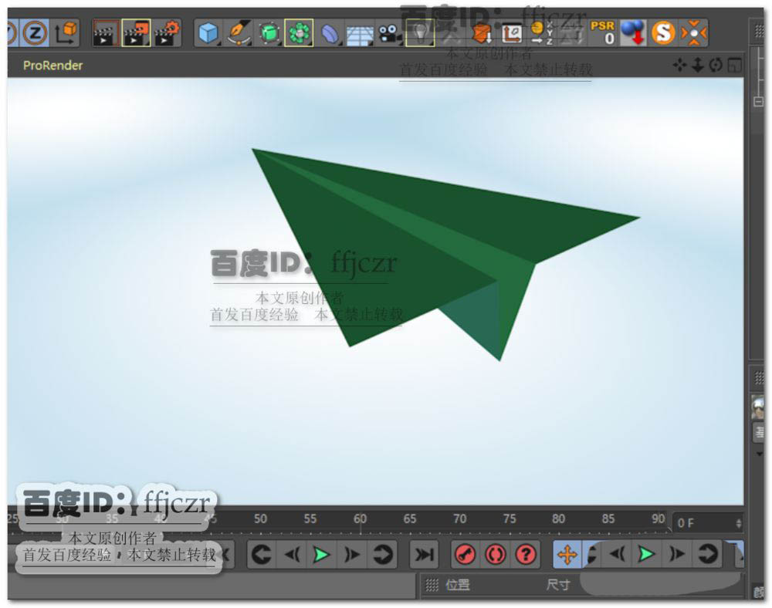Click Record Active Objects red key button
The image size is (772, 608).
(465, 555)
